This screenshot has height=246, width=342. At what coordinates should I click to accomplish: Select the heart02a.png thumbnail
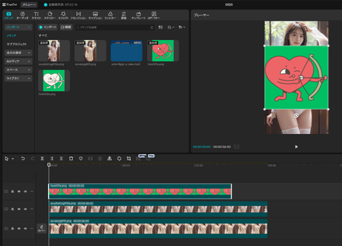coord(54,81)
